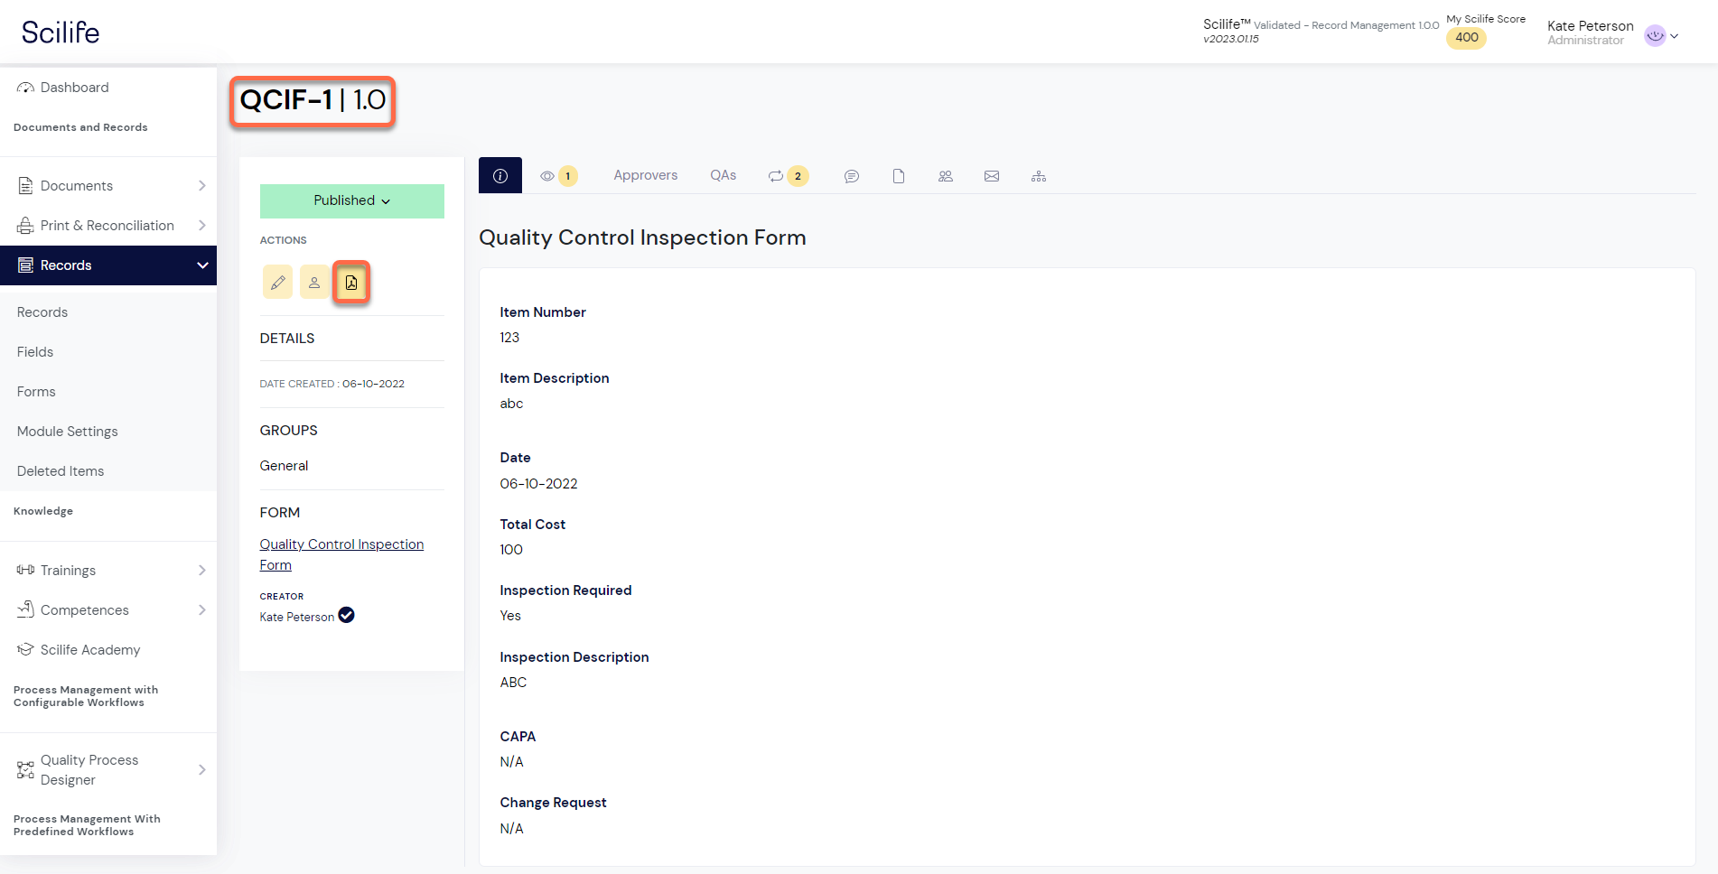Viewport: 1718px width, 874px height.
Task: Open the Quality Control Inspection Form link
Action: point(341,554)
